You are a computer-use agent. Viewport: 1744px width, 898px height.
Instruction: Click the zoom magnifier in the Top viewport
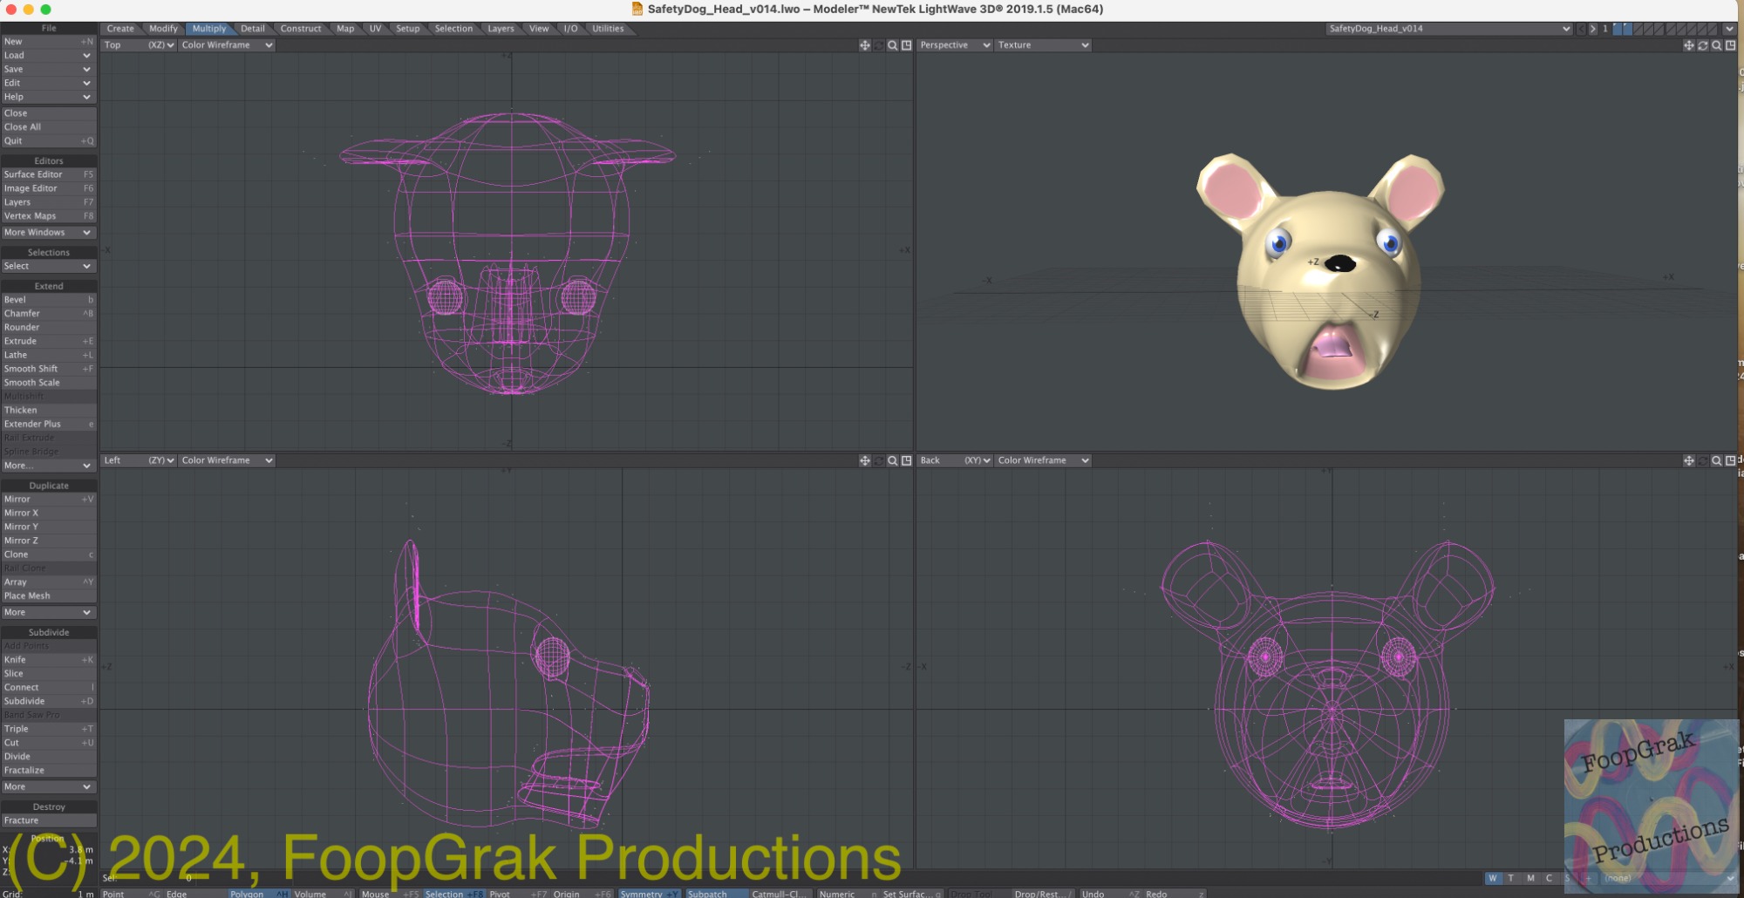pyautogui.click(x=892, y=45)
